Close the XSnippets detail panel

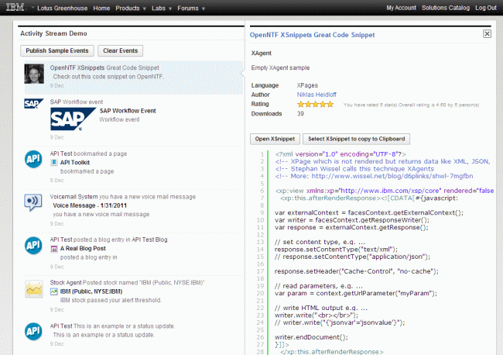tap(487, 33)
